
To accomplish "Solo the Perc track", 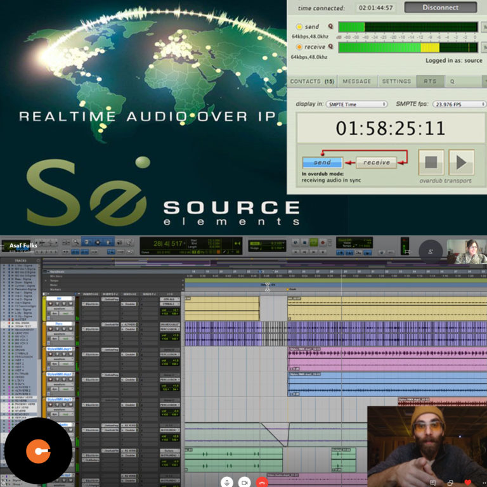I will pos(63,329).
